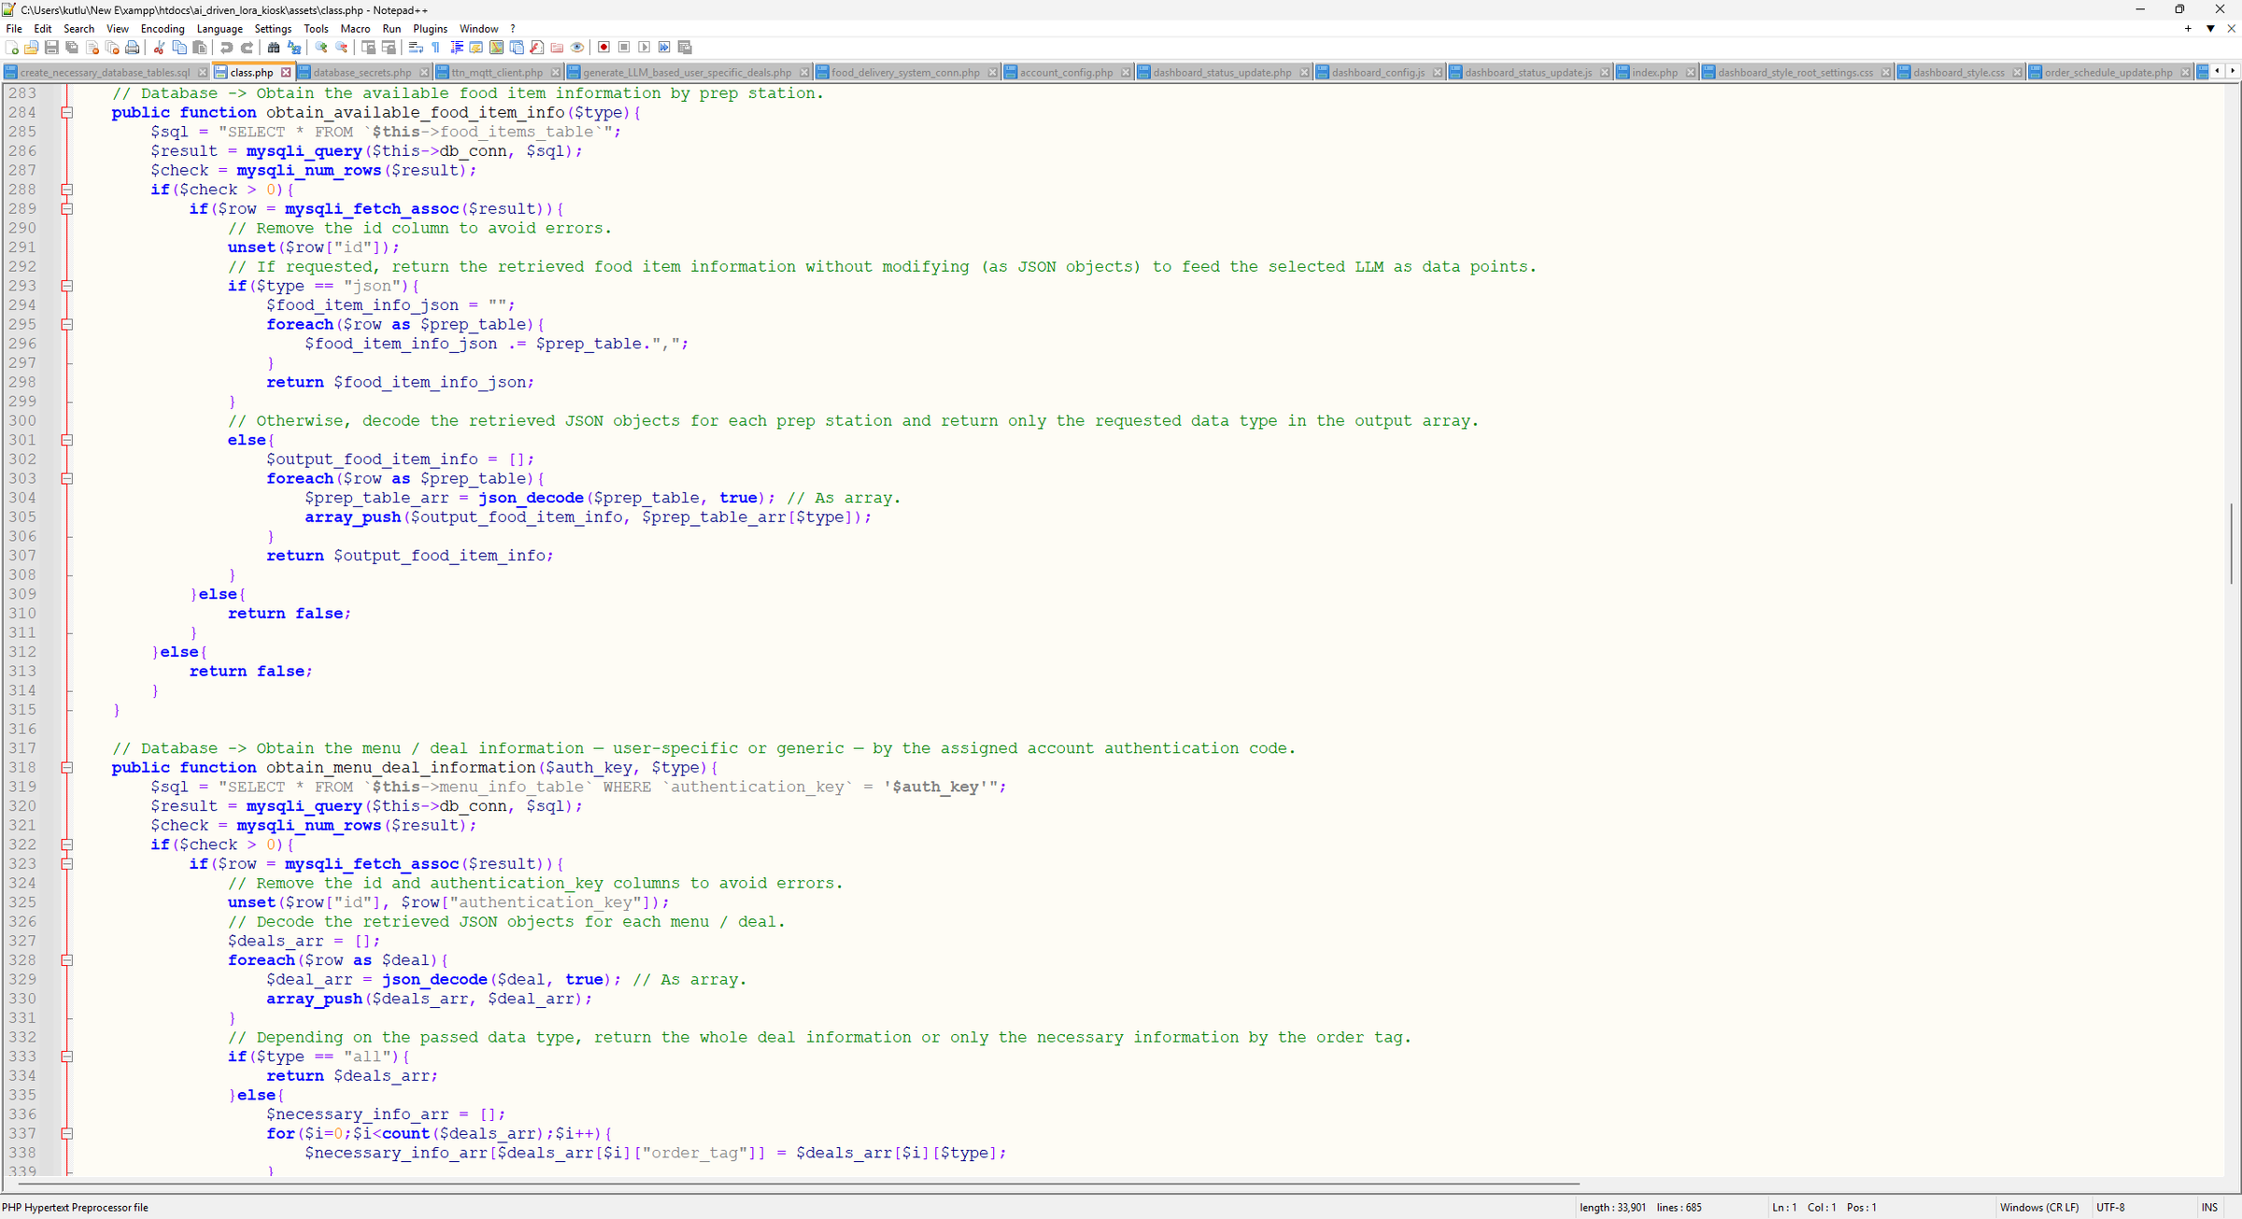Create a new file with the New toolbar icon
This screenshot has width=2242, height=1219.
pyautogui.click(x=12, y=48)
